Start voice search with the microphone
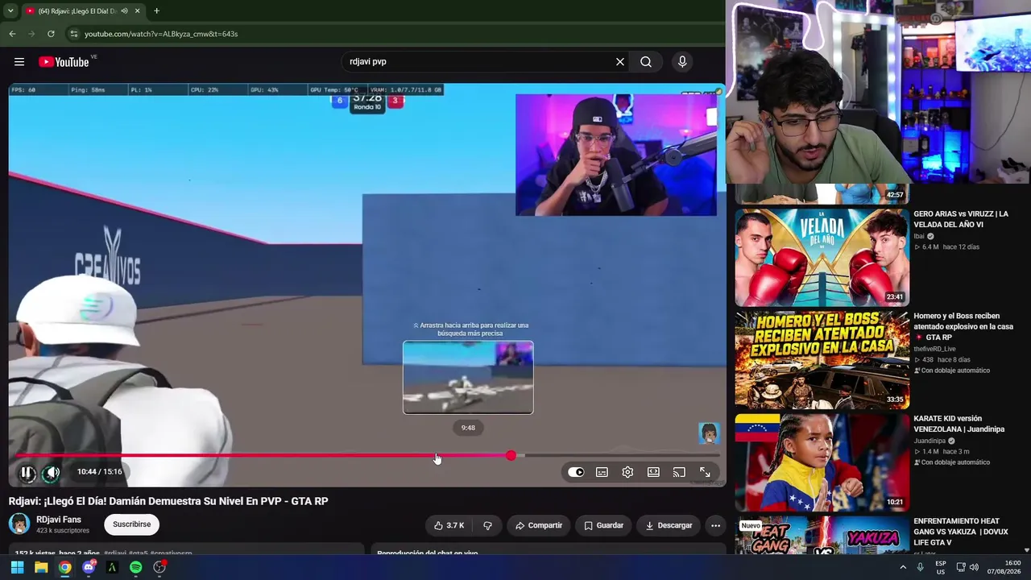The height and width of the screenshot is (580, 1031). (x=682, y=62)
